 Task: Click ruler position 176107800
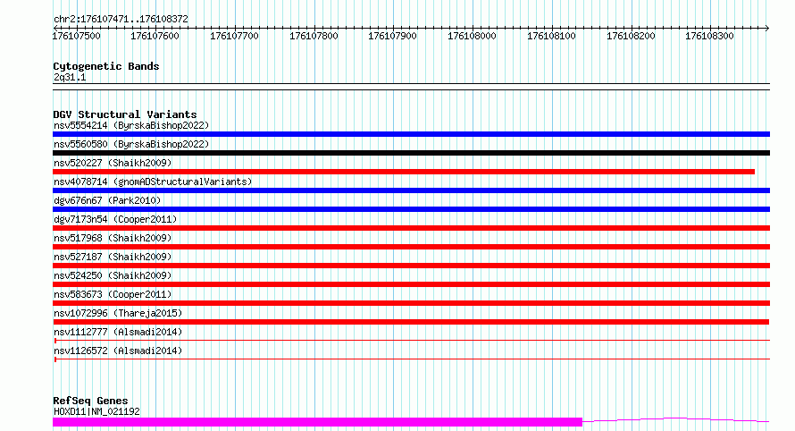[x=314, y=36]
